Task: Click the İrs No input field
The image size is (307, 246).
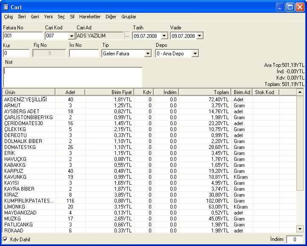Action: pos(84,53)
